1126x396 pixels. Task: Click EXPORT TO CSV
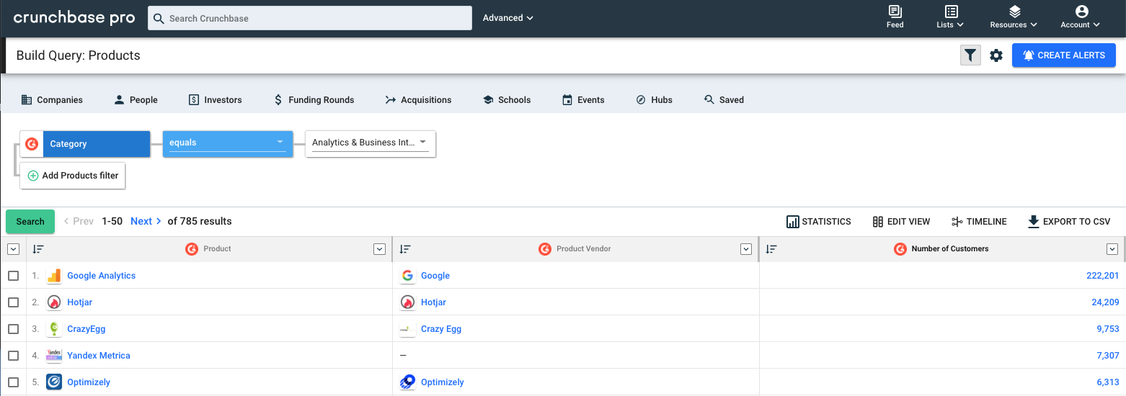tap(1069, 222)
